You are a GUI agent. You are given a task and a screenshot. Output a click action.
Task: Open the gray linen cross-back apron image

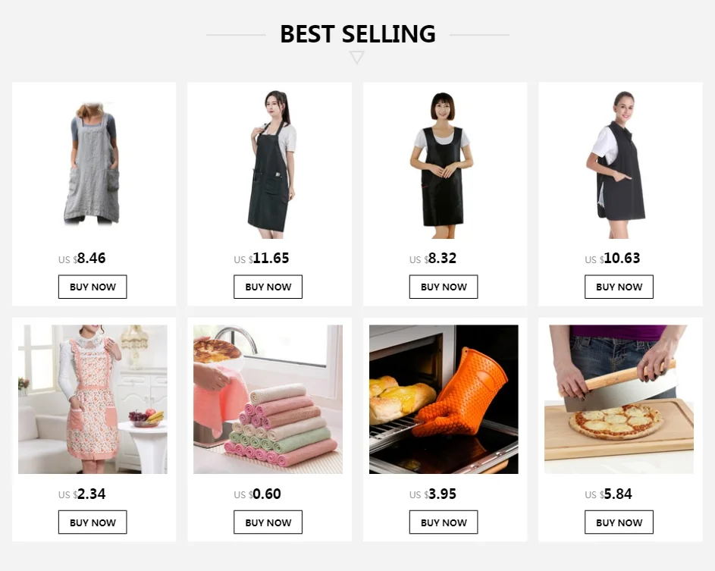[x=93, y=165]
